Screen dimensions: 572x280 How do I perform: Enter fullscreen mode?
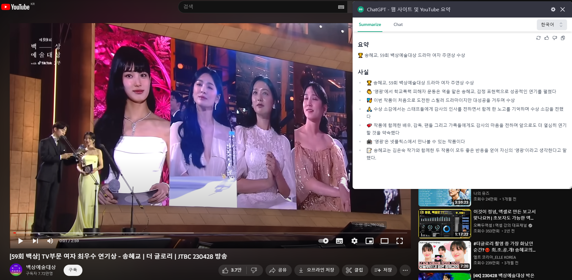pos(400,241)
